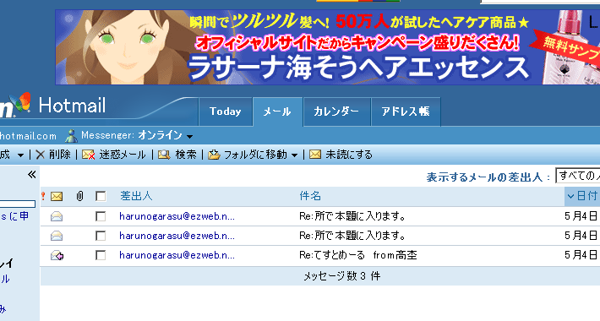Switch to the メール tab

277,112
